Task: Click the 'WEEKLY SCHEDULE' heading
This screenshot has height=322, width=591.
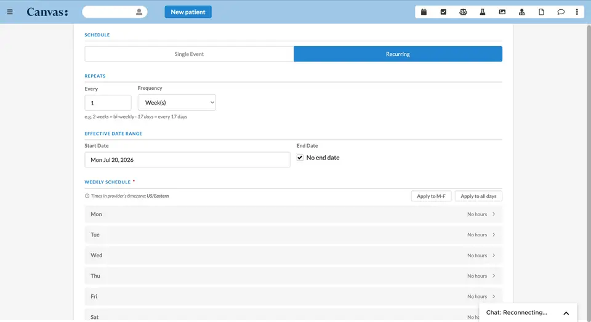Action: 107,182
